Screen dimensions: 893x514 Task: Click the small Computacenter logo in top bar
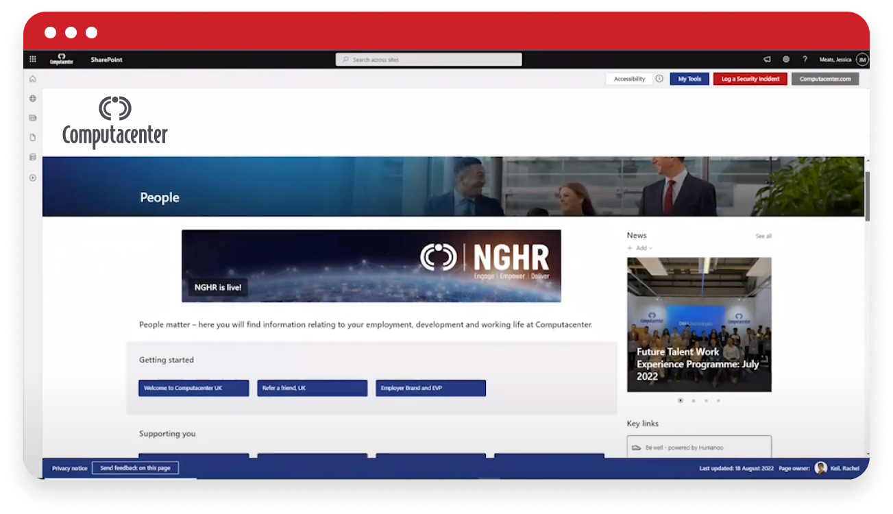(x=62, y=60)
